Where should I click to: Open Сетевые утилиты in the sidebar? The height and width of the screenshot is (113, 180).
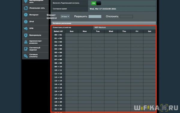[35, 55]
